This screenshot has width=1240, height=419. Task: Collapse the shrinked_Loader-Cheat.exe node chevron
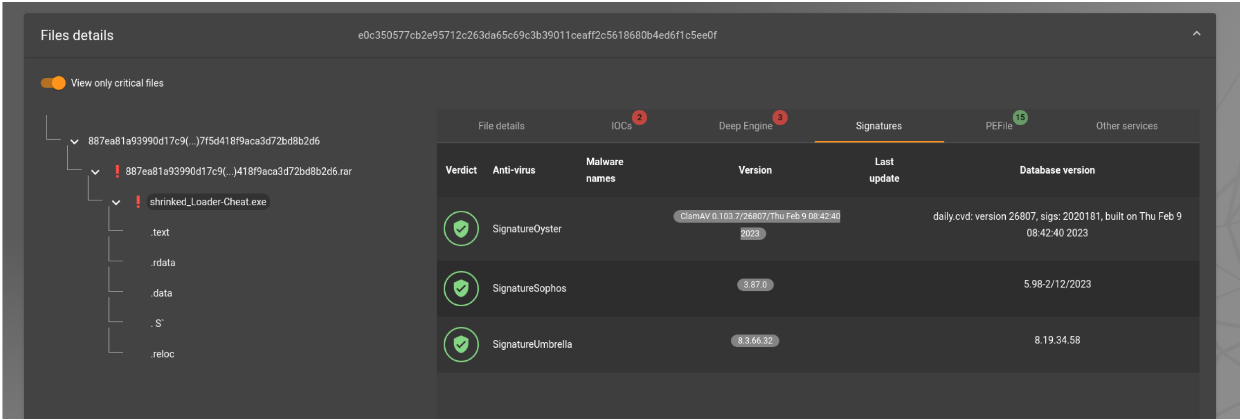(x=116, y=202)
